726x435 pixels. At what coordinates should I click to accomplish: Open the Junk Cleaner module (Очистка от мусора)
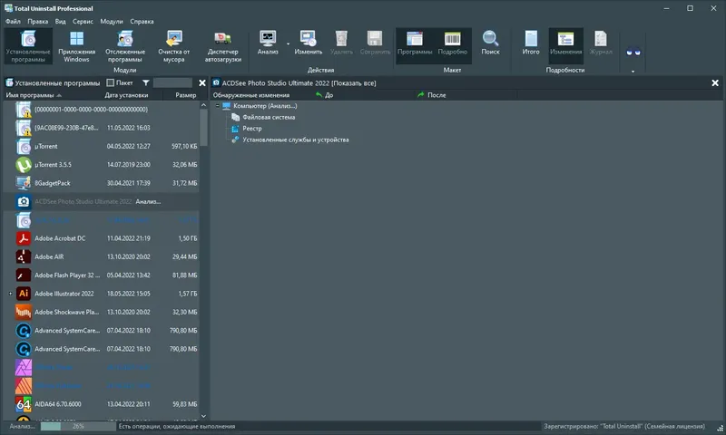173,45
